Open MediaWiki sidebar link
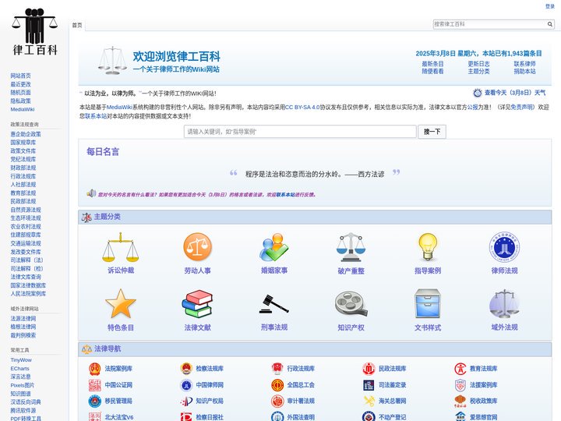The height and width of the screenshot is (421, 561). point(22,109)
